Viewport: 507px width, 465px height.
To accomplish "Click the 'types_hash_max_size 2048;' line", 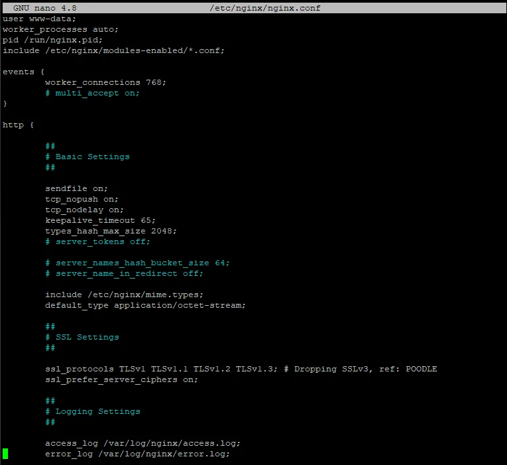I will pos(111,231).
